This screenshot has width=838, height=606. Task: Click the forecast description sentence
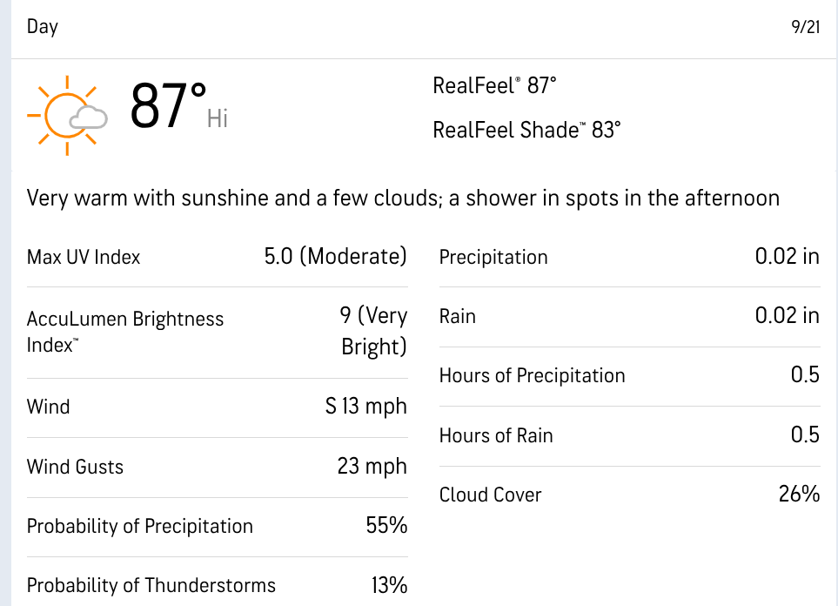403,199
